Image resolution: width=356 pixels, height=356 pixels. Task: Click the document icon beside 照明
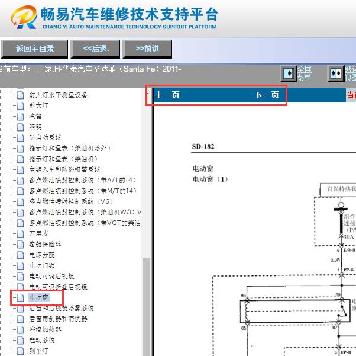tap(21, 127)
